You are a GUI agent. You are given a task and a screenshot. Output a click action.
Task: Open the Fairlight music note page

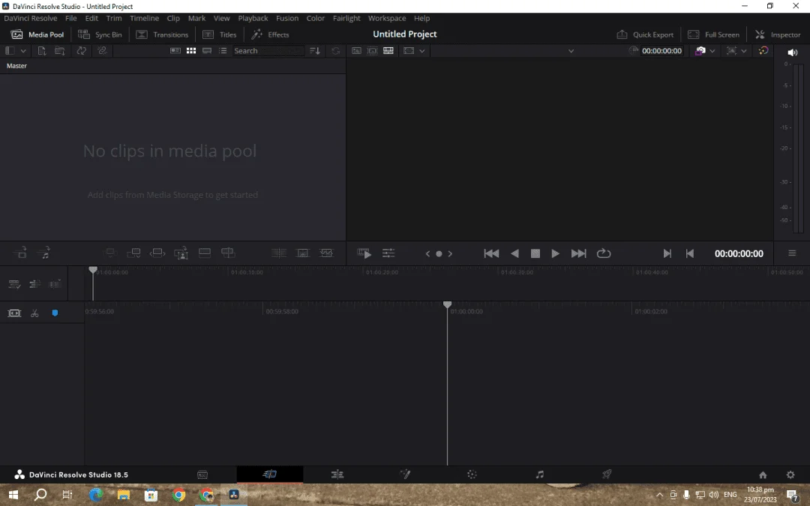pos(540,474)
